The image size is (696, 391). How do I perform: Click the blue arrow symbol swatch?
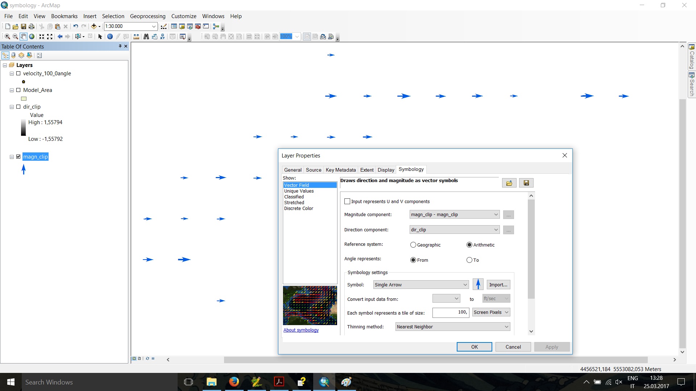(x=478, y=285)
